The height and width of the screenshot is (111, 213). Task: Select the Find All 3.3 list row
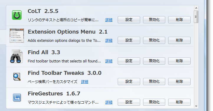click(x=100, y=57)
